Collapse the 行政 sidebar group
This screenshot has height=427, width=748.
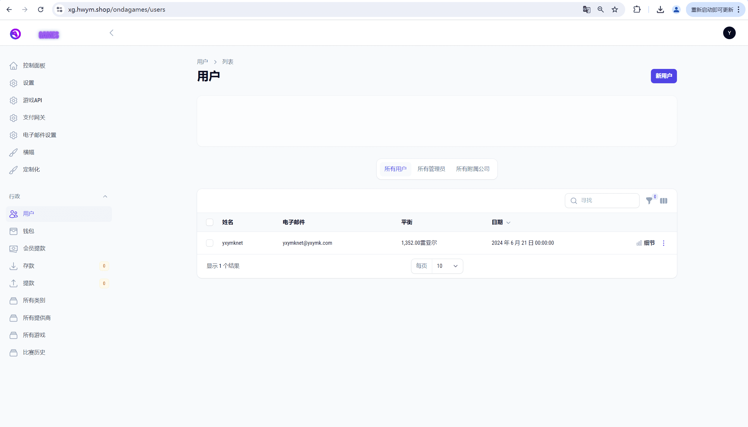[105, 197]
